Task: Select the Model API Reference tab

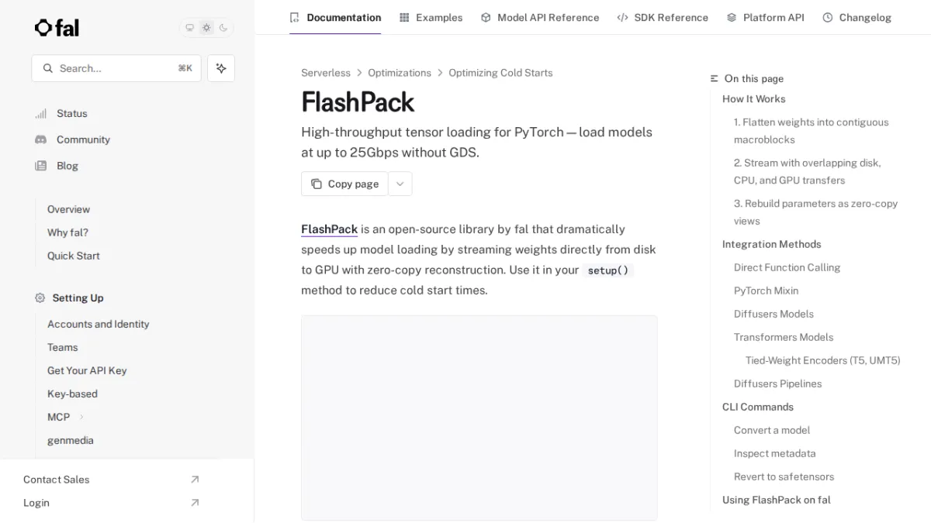Action: pos(540,17)
